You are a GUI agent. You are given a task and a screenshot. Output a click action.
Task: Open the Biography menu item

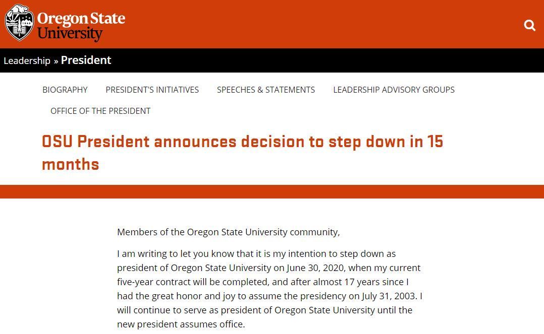pos(65,90)
